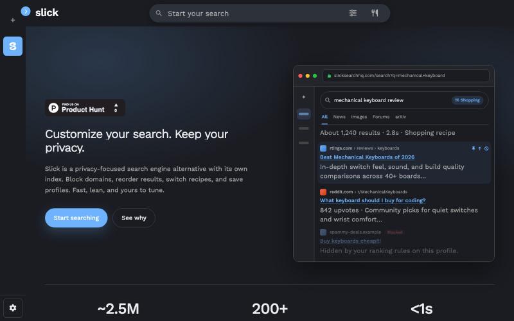Switch to the Forums tab
This screenshot has height=321, width=514.
pos(381,117)
